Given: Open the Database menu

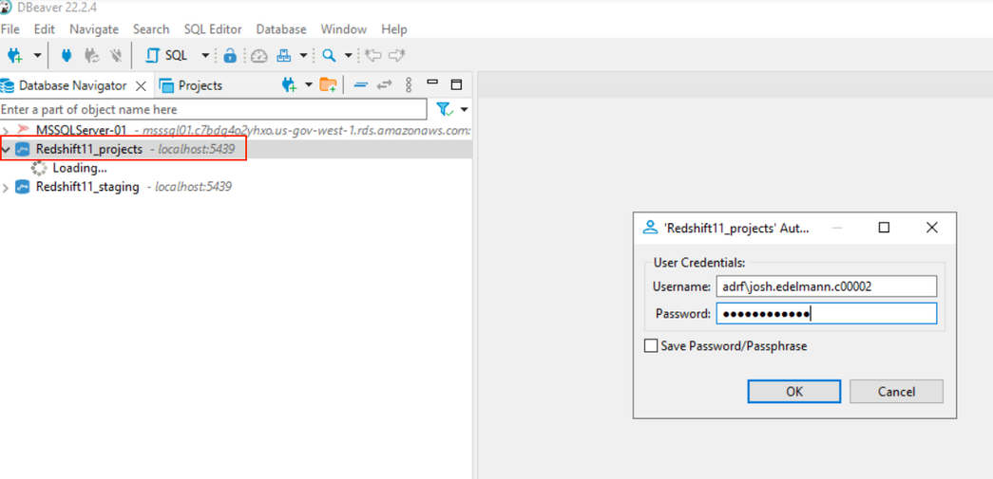Looking at the screenshot, I should click(281, 29).
